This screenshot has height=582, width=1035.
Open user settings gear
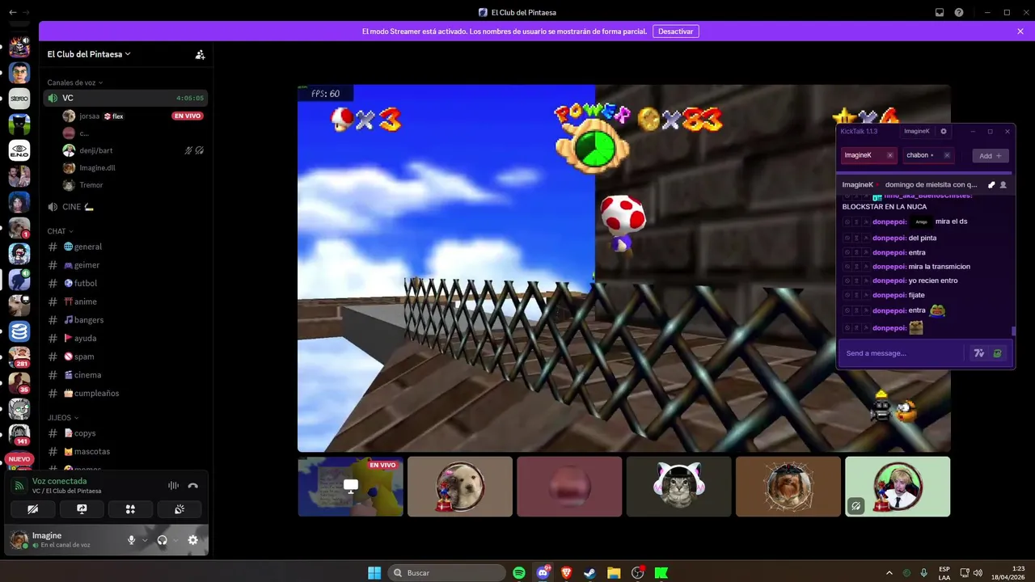click(x=192, y=540)
